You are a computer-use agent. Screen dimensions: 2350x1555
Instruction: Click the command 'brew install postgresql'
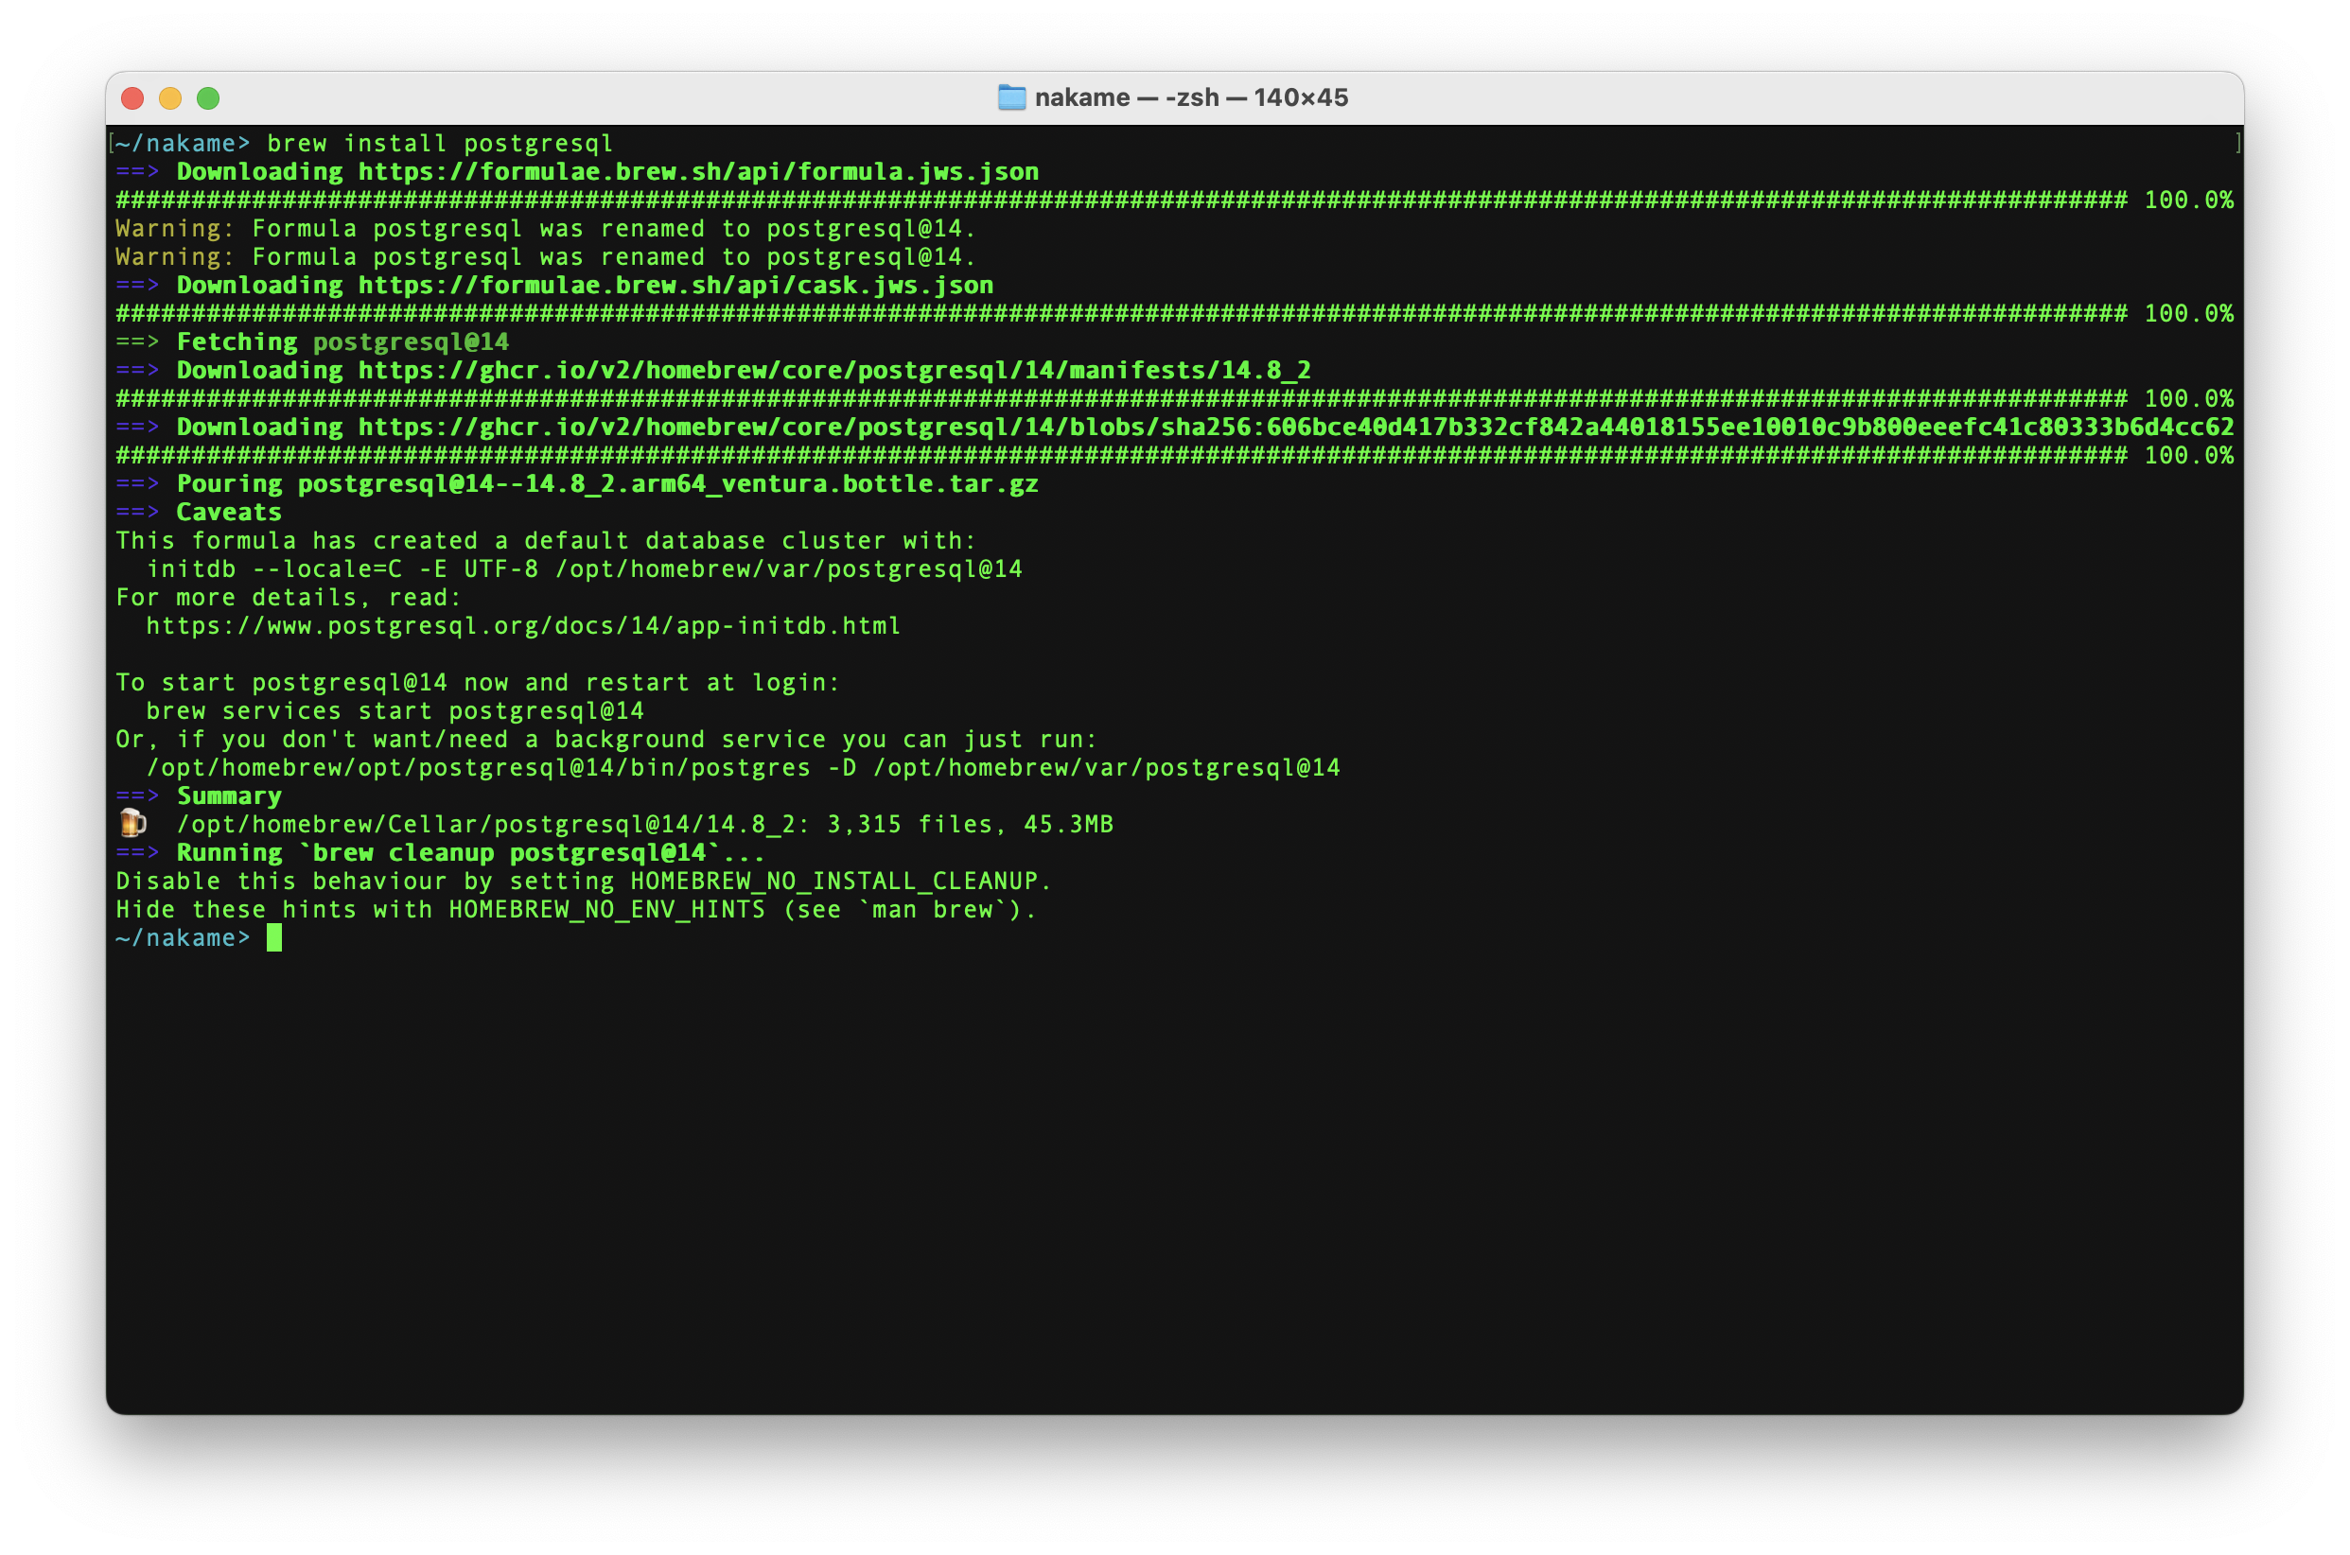[x=440, y=144]
